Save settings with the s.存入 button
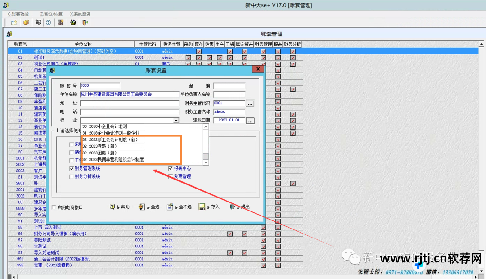Screen dimensions: 486x279 (209, 207)
